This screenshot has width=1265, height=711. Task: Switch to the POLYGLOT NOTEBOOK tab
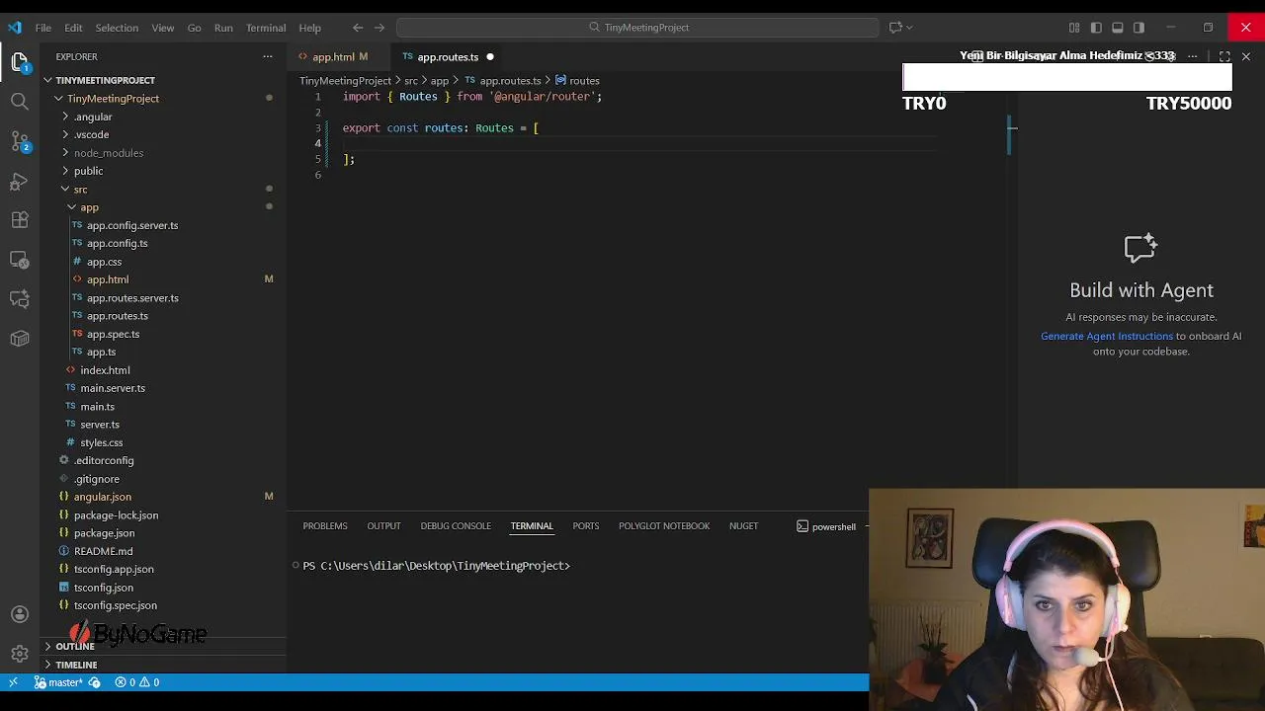[664, 526]
